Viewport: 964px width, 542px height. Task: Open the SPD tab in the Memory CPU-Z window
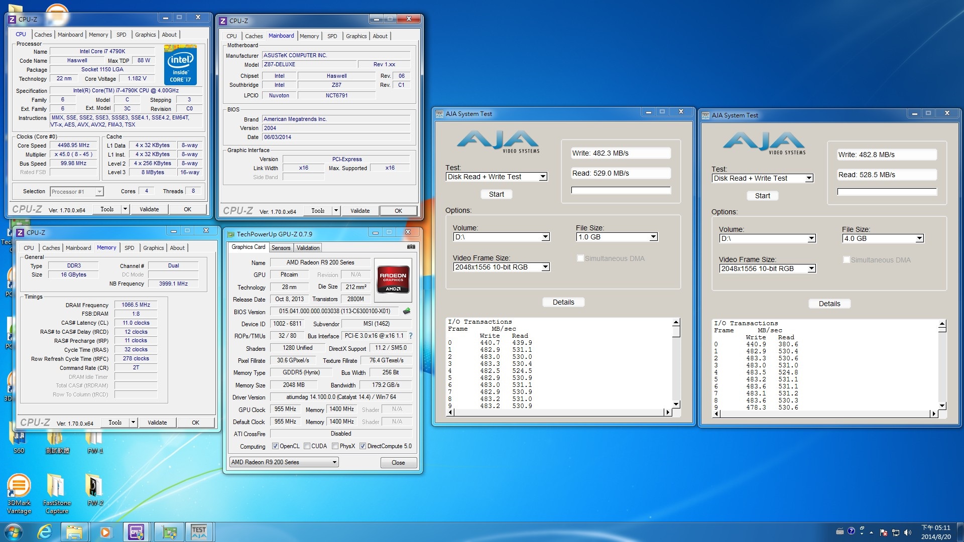click(129, 248)
